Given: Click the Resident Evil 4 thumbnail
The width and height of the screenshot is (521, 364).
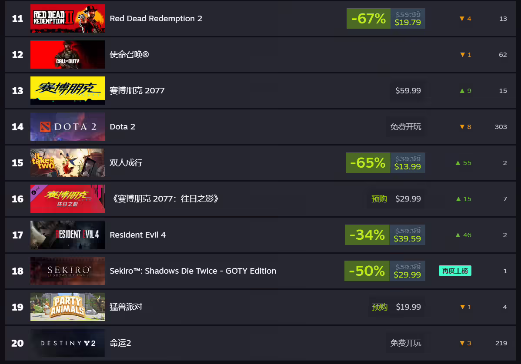Looking at the screenshot, I should click(x=67, y=235).
